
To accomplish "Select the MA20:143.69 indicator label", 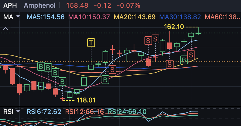I will [135, 17].
